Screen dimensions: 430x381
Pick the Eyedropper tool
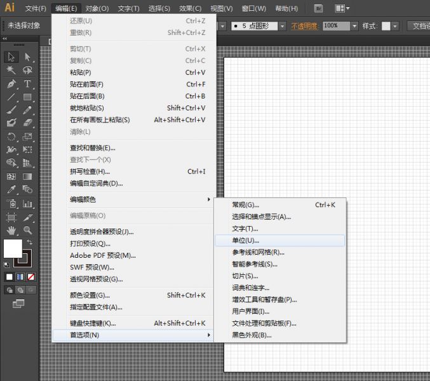tap(11, 190)
